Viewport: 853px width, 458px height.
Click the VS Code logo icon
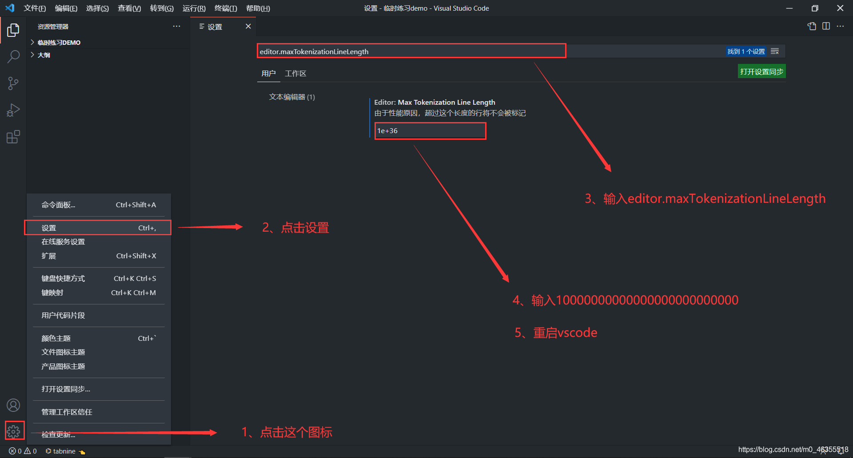[10, 8]
